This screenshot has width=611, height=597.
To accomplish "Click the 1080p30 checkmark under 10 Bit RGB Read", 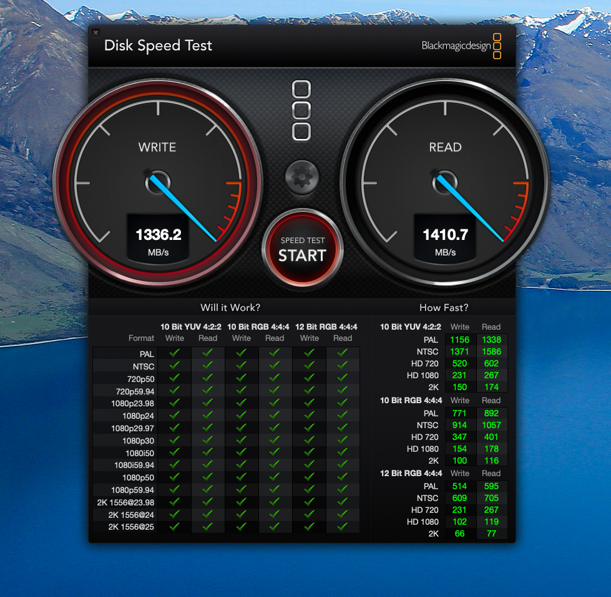I will (x=275, y=440).
